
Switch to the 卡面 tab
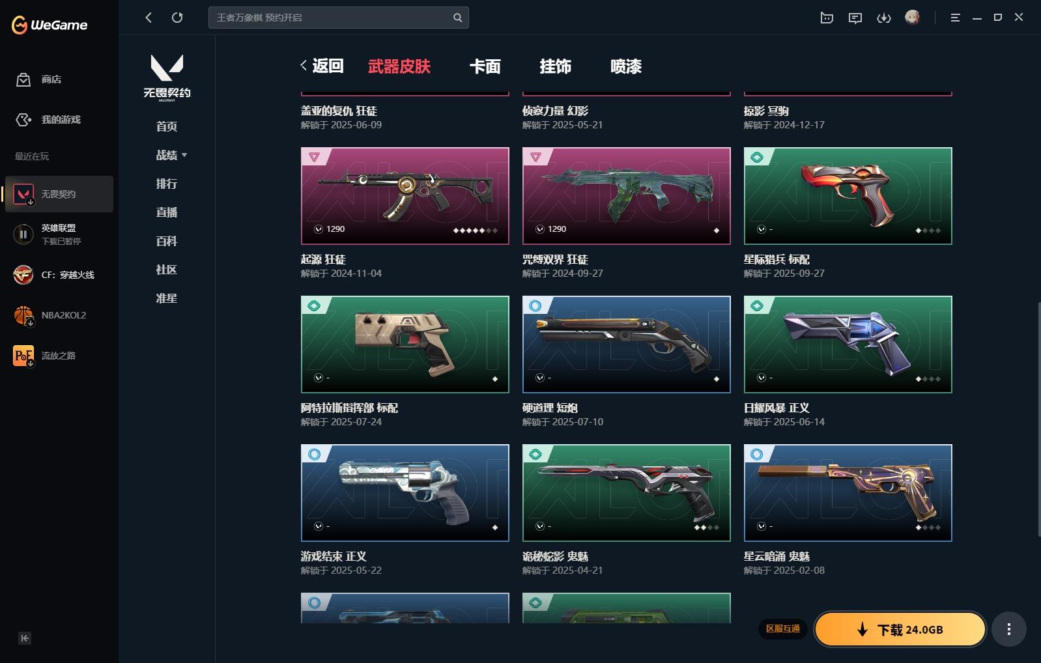[x=485, y=66]
